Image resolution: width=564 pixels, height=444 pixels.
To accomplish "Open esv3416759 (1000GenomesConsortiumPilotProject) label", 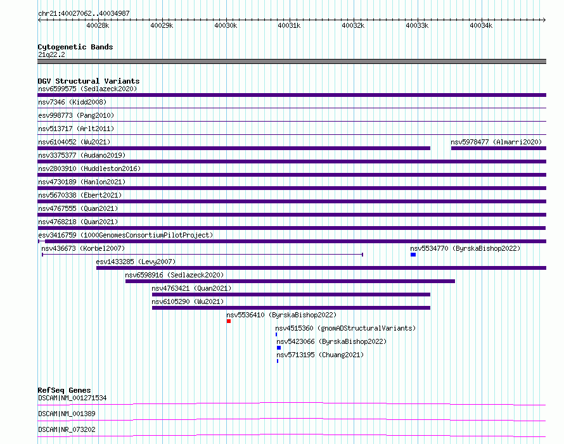I will [125, 235].
